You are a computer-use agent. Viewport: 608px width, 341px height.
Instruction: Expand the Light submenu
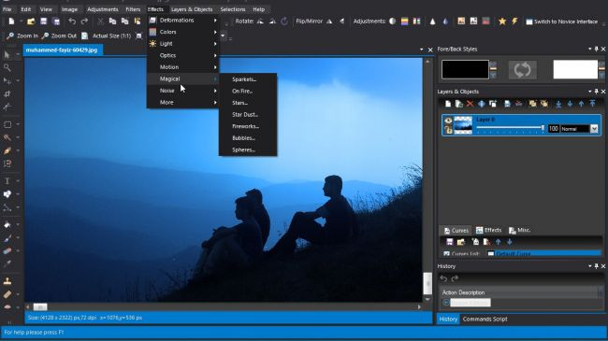point(182,44)
